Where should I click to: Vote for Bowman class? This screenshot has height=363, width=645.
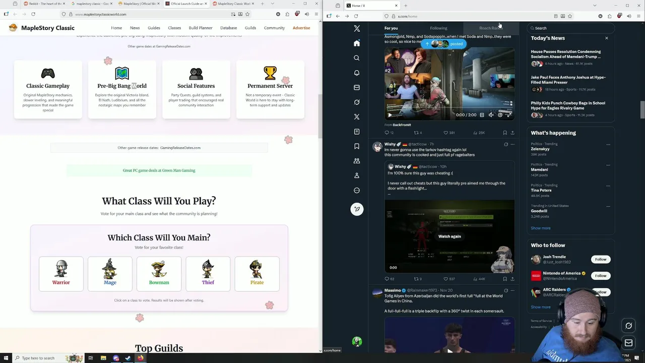pyautogui.click(x=159, y=274)
